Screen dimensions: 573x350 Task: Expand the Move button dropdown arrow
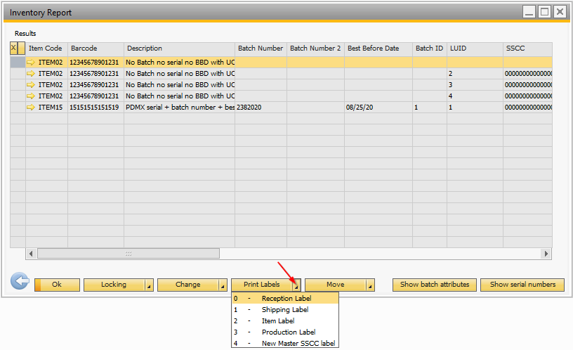[370, 285]
